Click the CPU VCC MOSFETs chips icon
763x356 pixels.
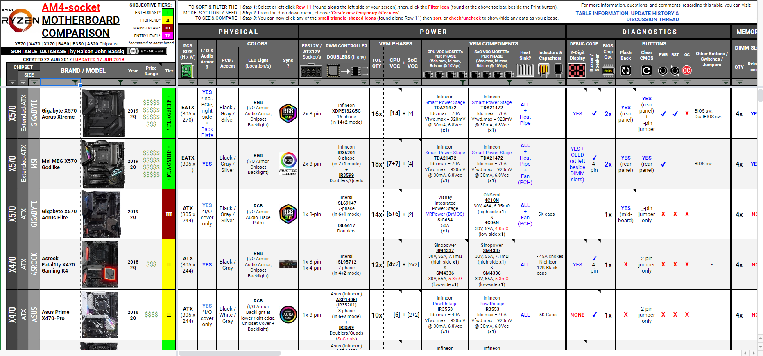[x=445, y=74]
